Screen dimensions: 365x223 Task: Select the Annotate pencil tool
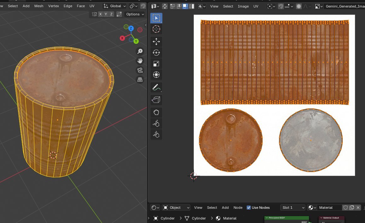[x=156, y=87]
